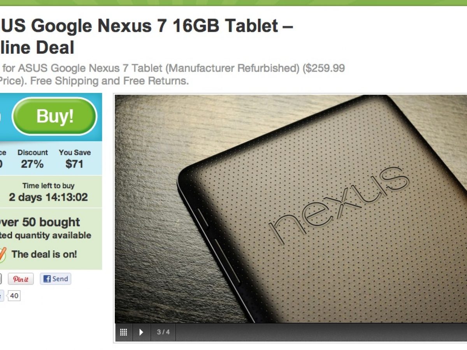Click the partially visible Facebook Like button
This screenshot has width=467, height=350.
click(x=2, y=296)
